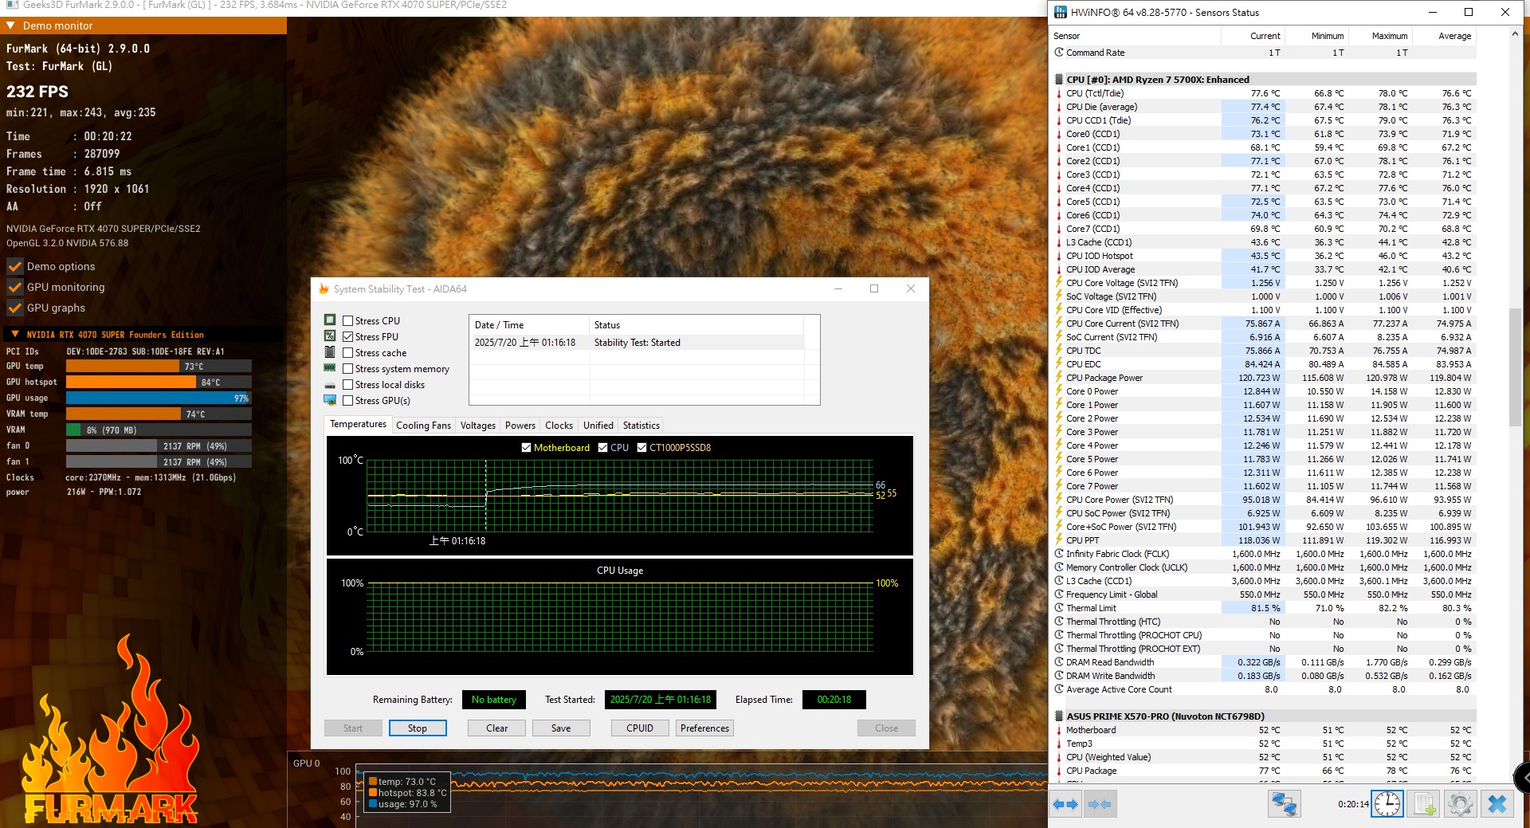The height and width of the screenshot is (828, 1530).
Task: Collapse the FurMark Demo monitor panel
Action: click(10, 26)
